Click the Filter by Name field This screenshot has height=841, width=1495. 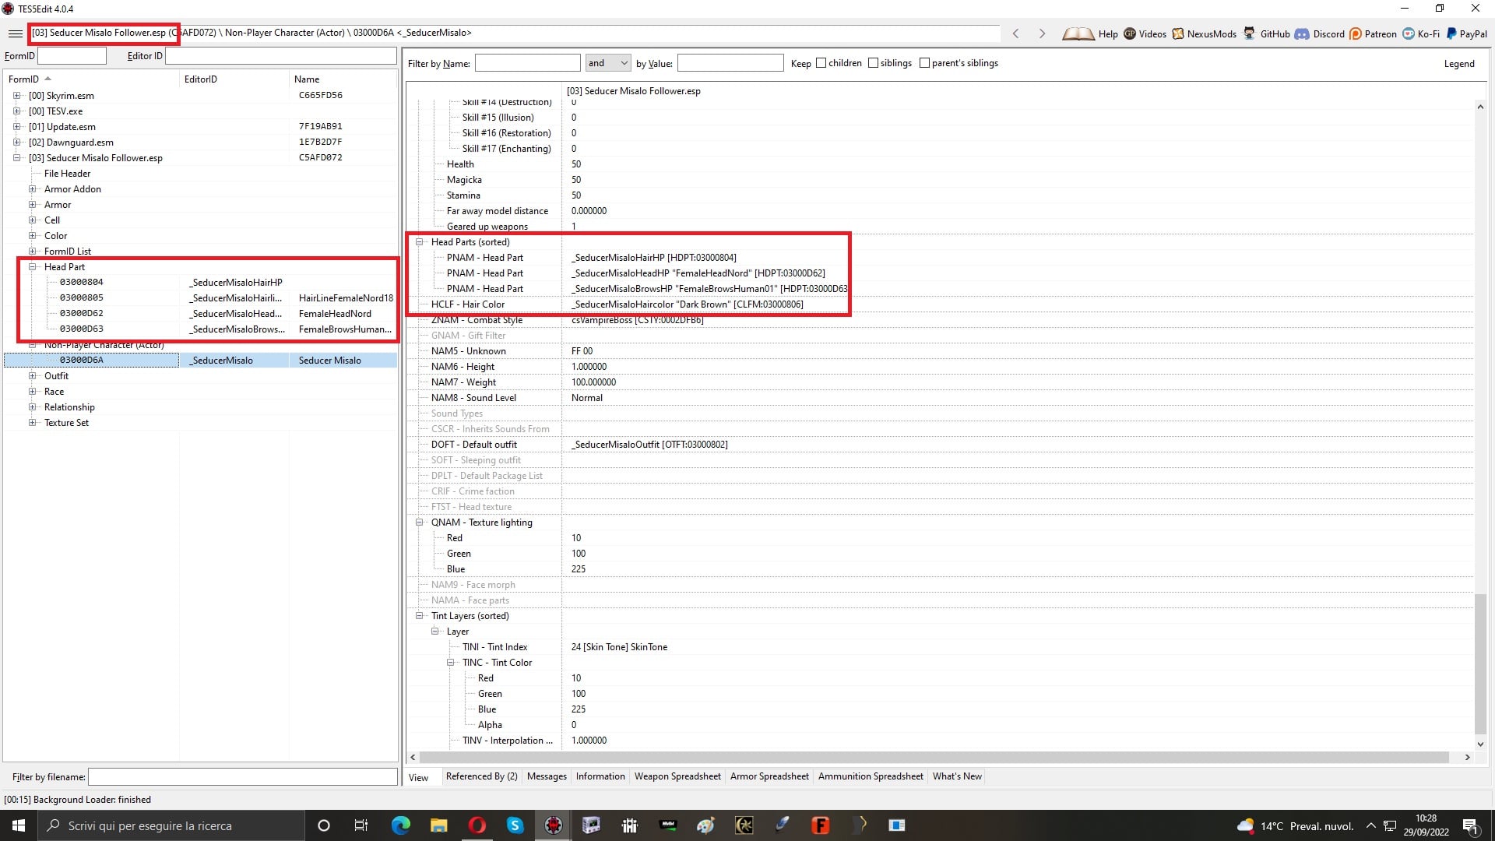(x=527, y=63)
